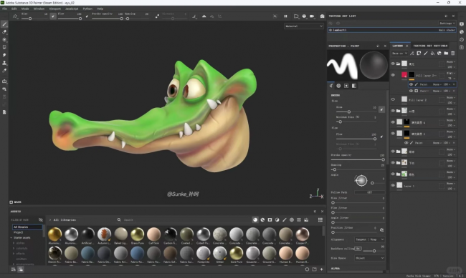Select the Projection tool in left toolbar

click(4, 40)
